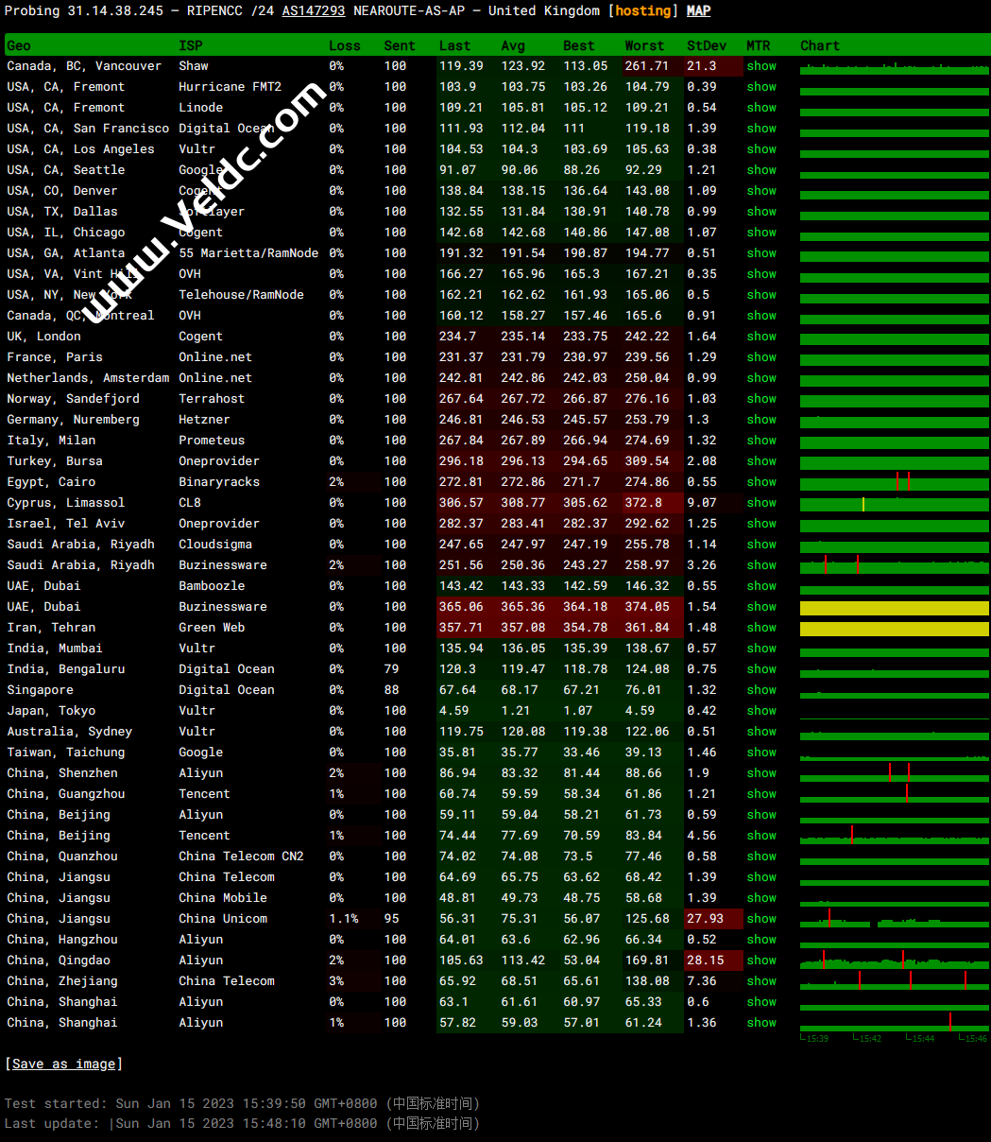Click the Save as image link
Image resolution: width=991 pixels, height=1142 pixels.
(63, 1064)
